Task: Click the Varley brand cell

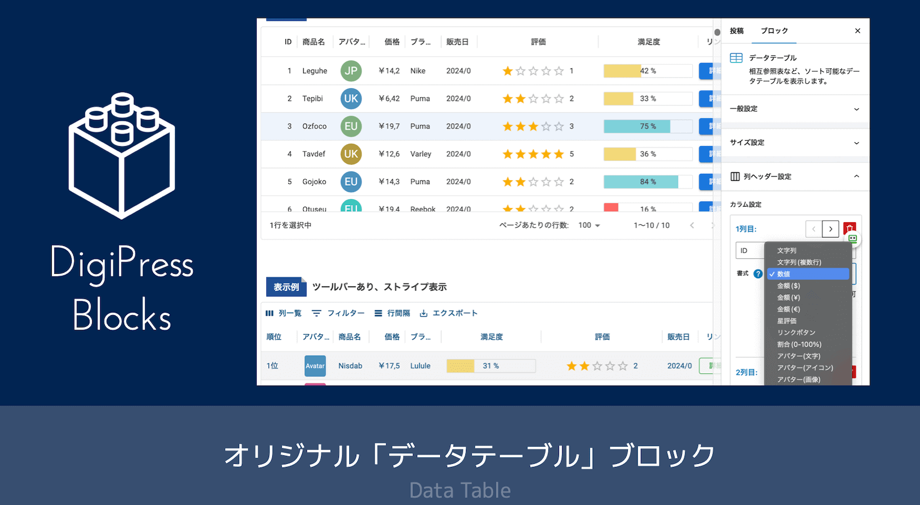Action: (420, 154)
